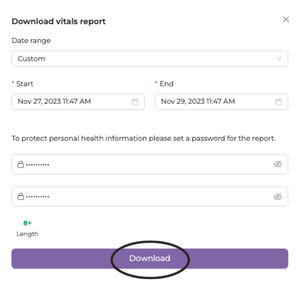Close the Download vitals report dialog

[x=286, y=19]
